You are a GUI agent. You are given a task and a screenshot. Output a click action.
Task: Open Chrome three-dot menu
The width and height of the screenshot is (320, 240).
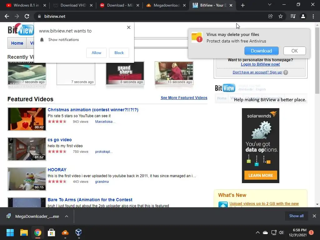313,16
